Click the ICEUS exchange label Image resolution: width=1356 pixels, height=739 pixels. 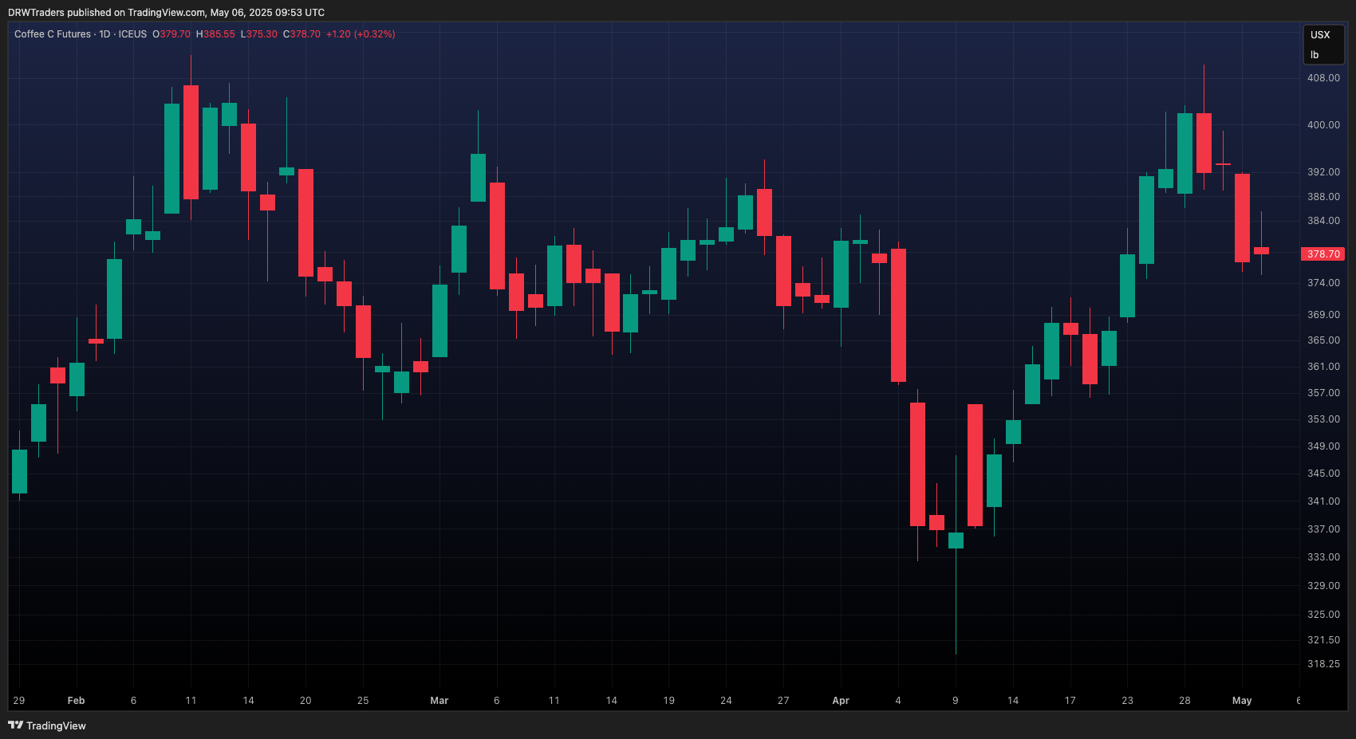pyautogui.click(x=132, y=34)
